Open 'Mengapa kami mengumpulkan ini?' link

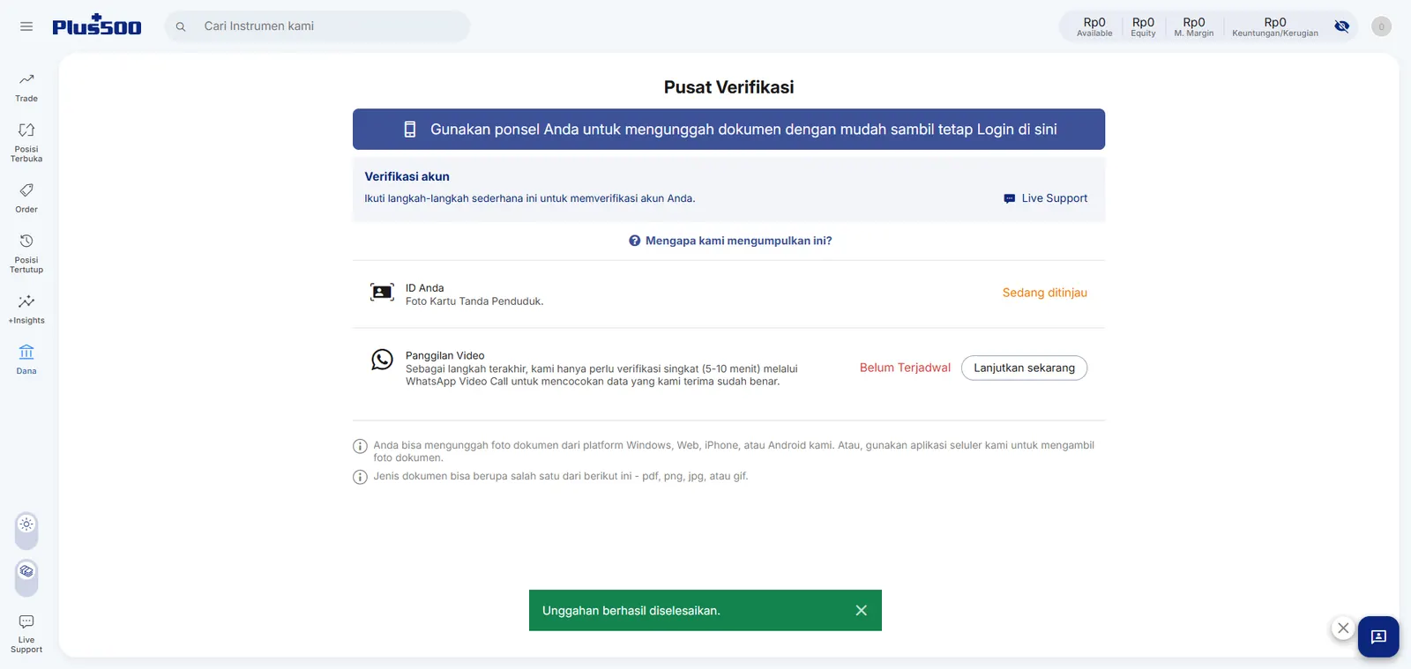[730, 241]
